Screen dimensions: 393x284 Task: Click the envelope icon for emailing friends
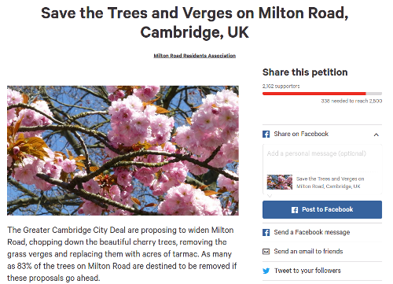[266, 252]
